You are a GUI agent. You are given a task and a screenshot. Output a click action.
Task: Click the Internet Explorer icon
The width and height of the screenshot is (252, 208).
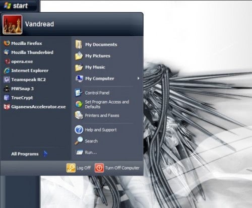coord(7,71)
